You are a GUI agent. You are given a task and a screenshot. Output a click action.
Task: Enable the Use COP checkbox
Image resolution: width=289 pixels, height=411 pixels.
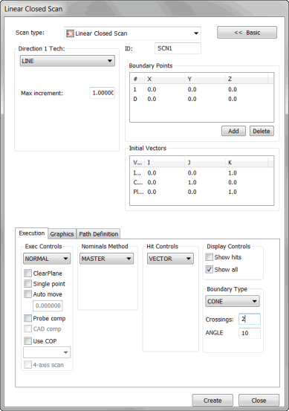tap(27, 340)
